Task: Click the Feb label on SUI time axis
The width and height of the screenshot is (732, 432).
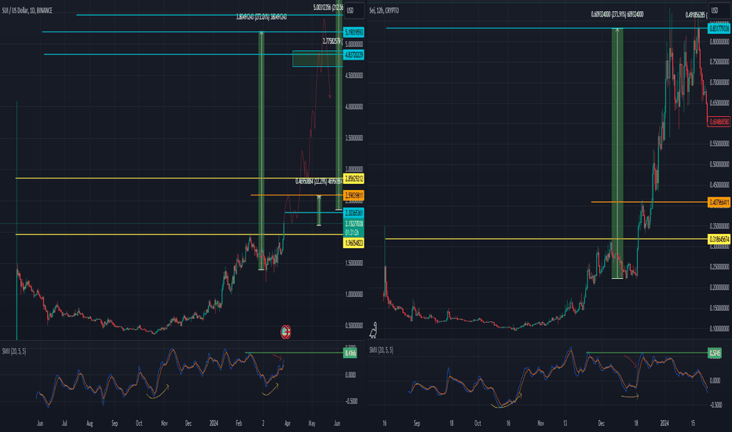Action: 239,423
